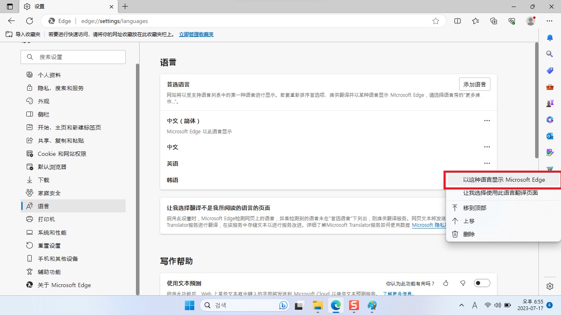
Task: Open taskbar clock and date
Action: [530, 305]
